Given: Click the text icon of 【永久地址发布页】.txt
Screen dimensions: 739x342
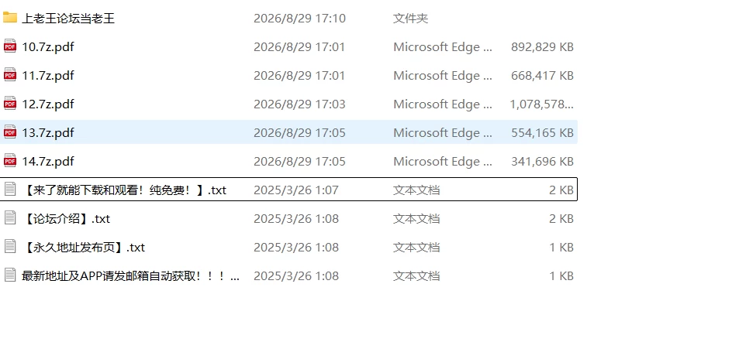Looking at the screenshot, I should tap(10, 247).
